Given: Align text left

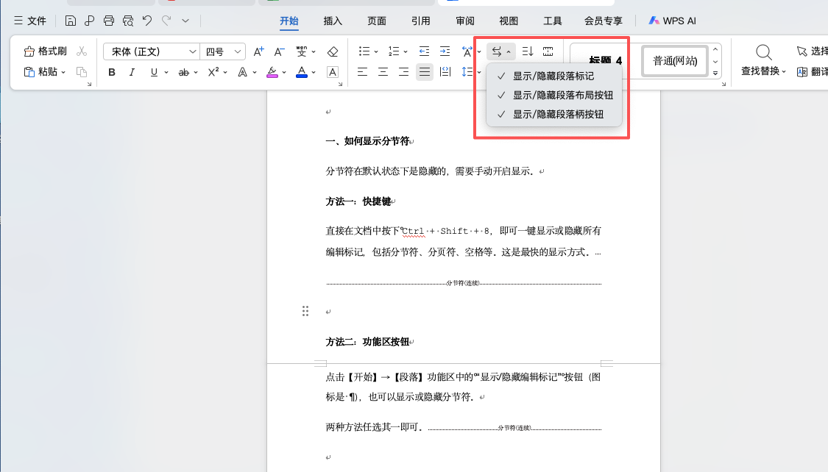Looking at the screenshot, I should 362,72.
